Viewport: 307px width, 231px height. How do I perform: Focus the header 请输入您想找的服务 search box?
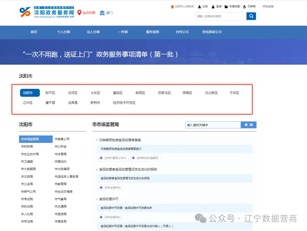221,16
